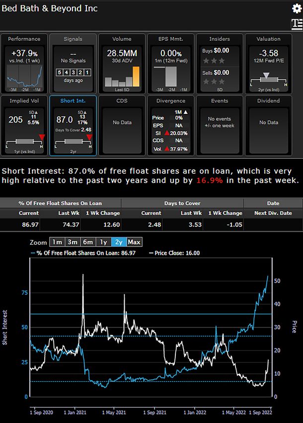Set chart zoom to 2y

(x=119, y=242)
